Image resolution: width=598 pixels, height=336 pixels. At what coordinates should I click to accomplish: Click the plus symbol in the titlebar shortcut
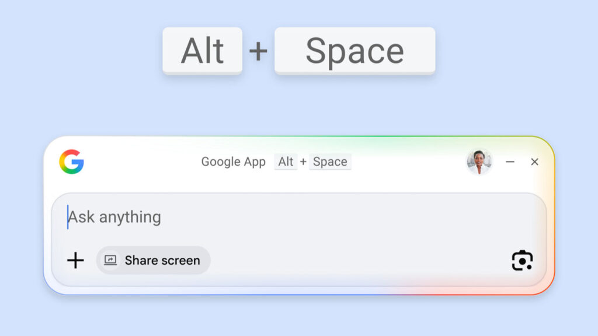point(303,162)
